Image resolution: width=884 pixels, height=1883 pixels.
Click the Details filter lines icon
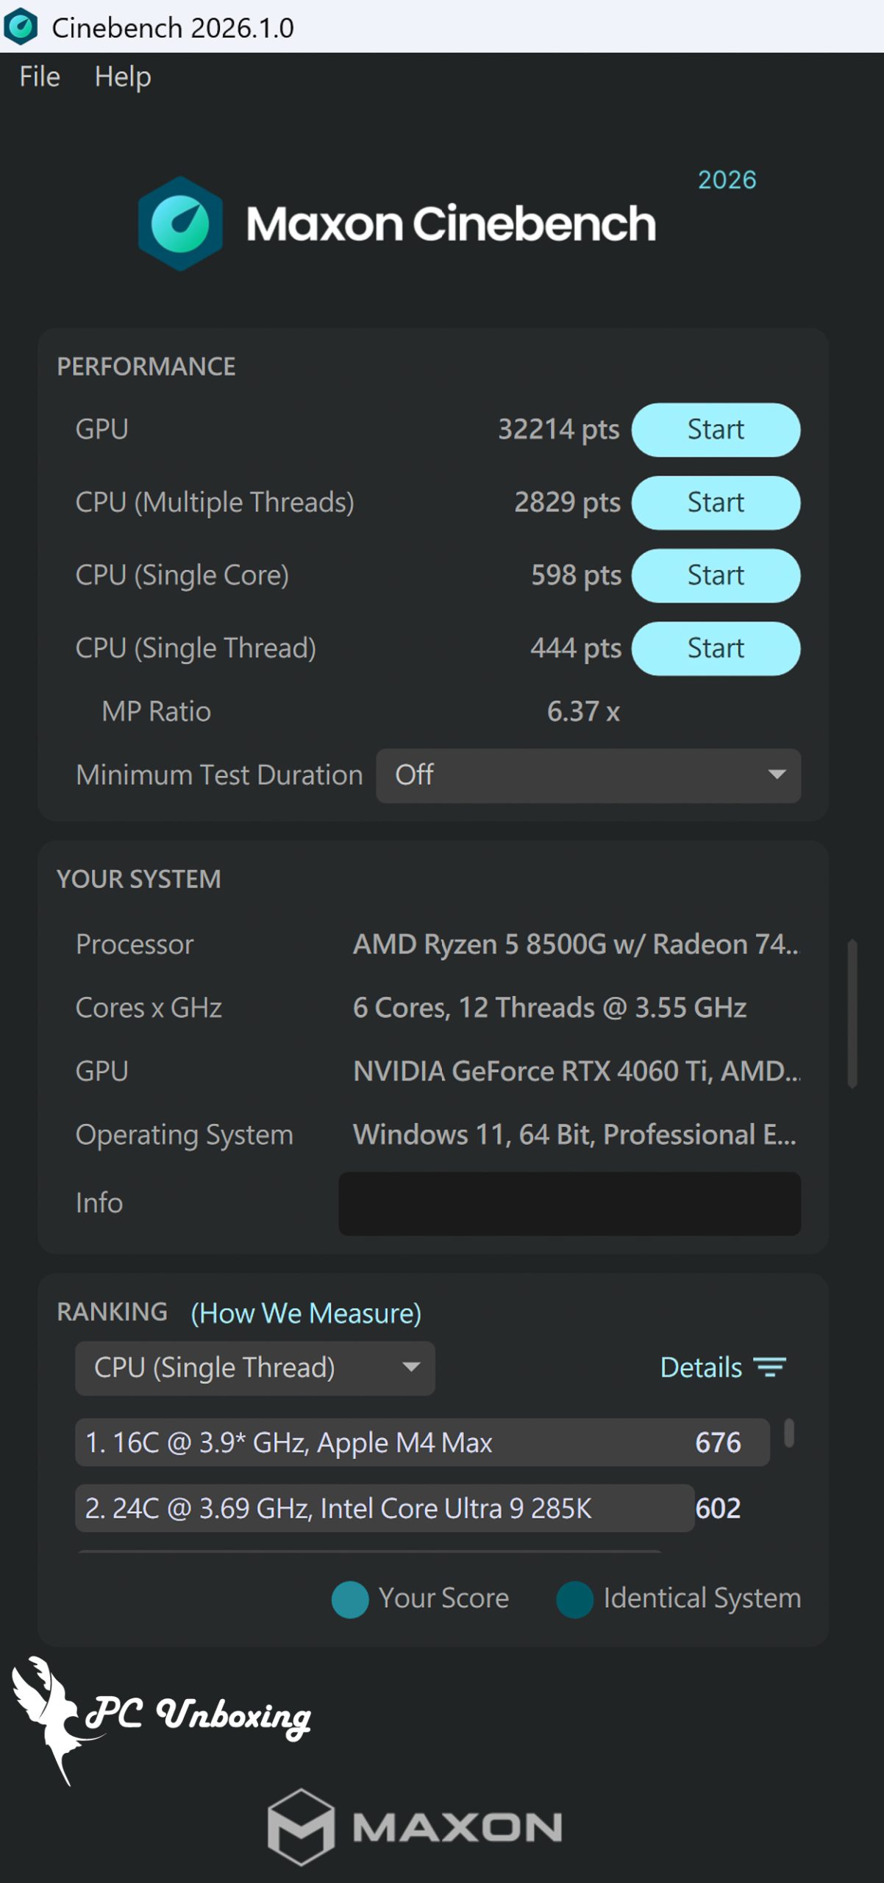pyautogui.click(x=770, y=1367)
